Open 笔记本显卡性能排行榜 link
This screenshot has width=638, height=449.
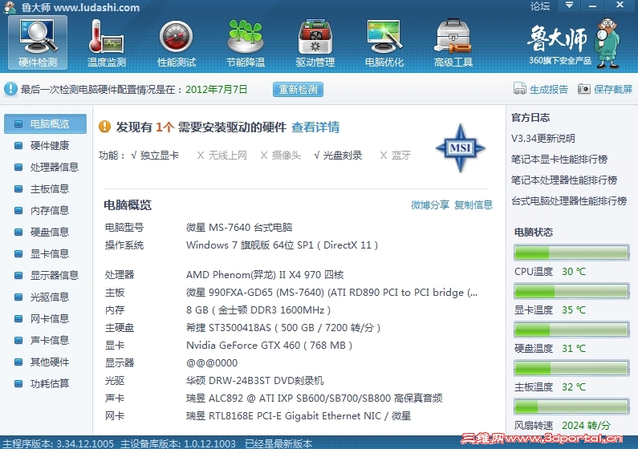click(559, 160)
